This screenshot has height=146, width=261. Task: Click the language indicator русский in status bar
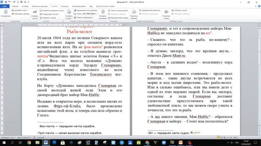click(41, 137)
